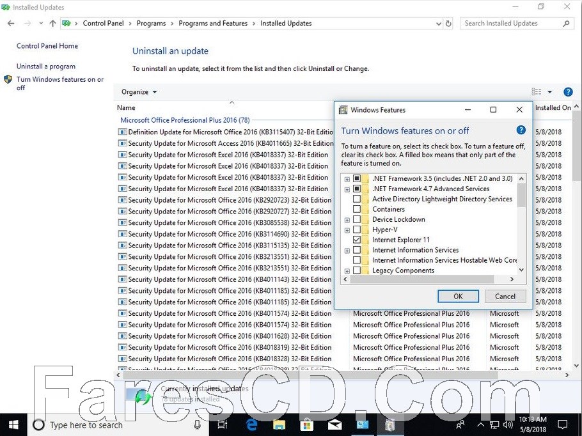Toggle .NET Framework 3.5 checkbox

tap(357, 178)
